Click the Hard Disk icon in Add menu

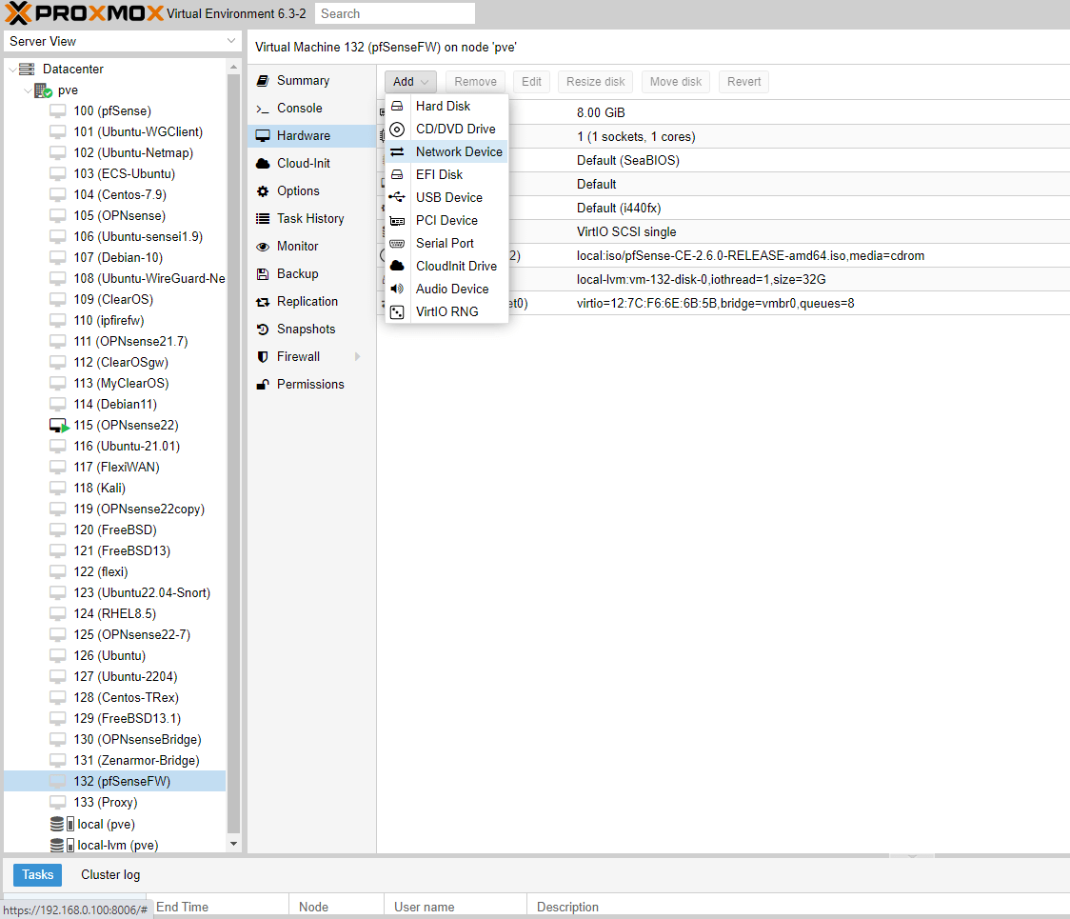[397, 107]
